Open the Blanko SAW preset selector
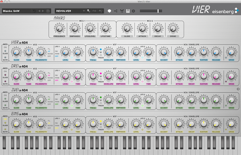 pyautogui.click(x=16, y=11)
